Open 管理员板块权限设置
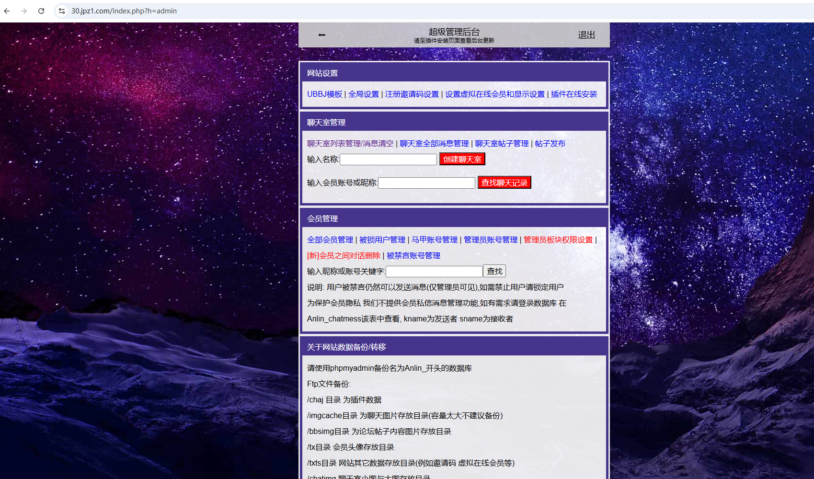Image resolution: width=814 pixels, height=479 pixels. pos(558,240)
